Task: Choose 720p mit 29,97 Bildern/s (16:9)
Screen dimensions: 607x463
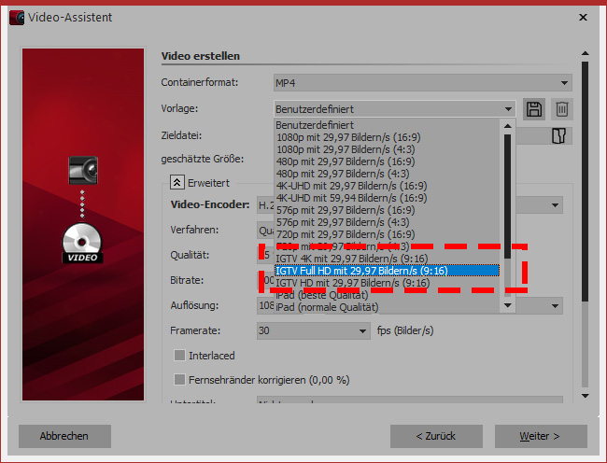Action: [x=388, y=234]
